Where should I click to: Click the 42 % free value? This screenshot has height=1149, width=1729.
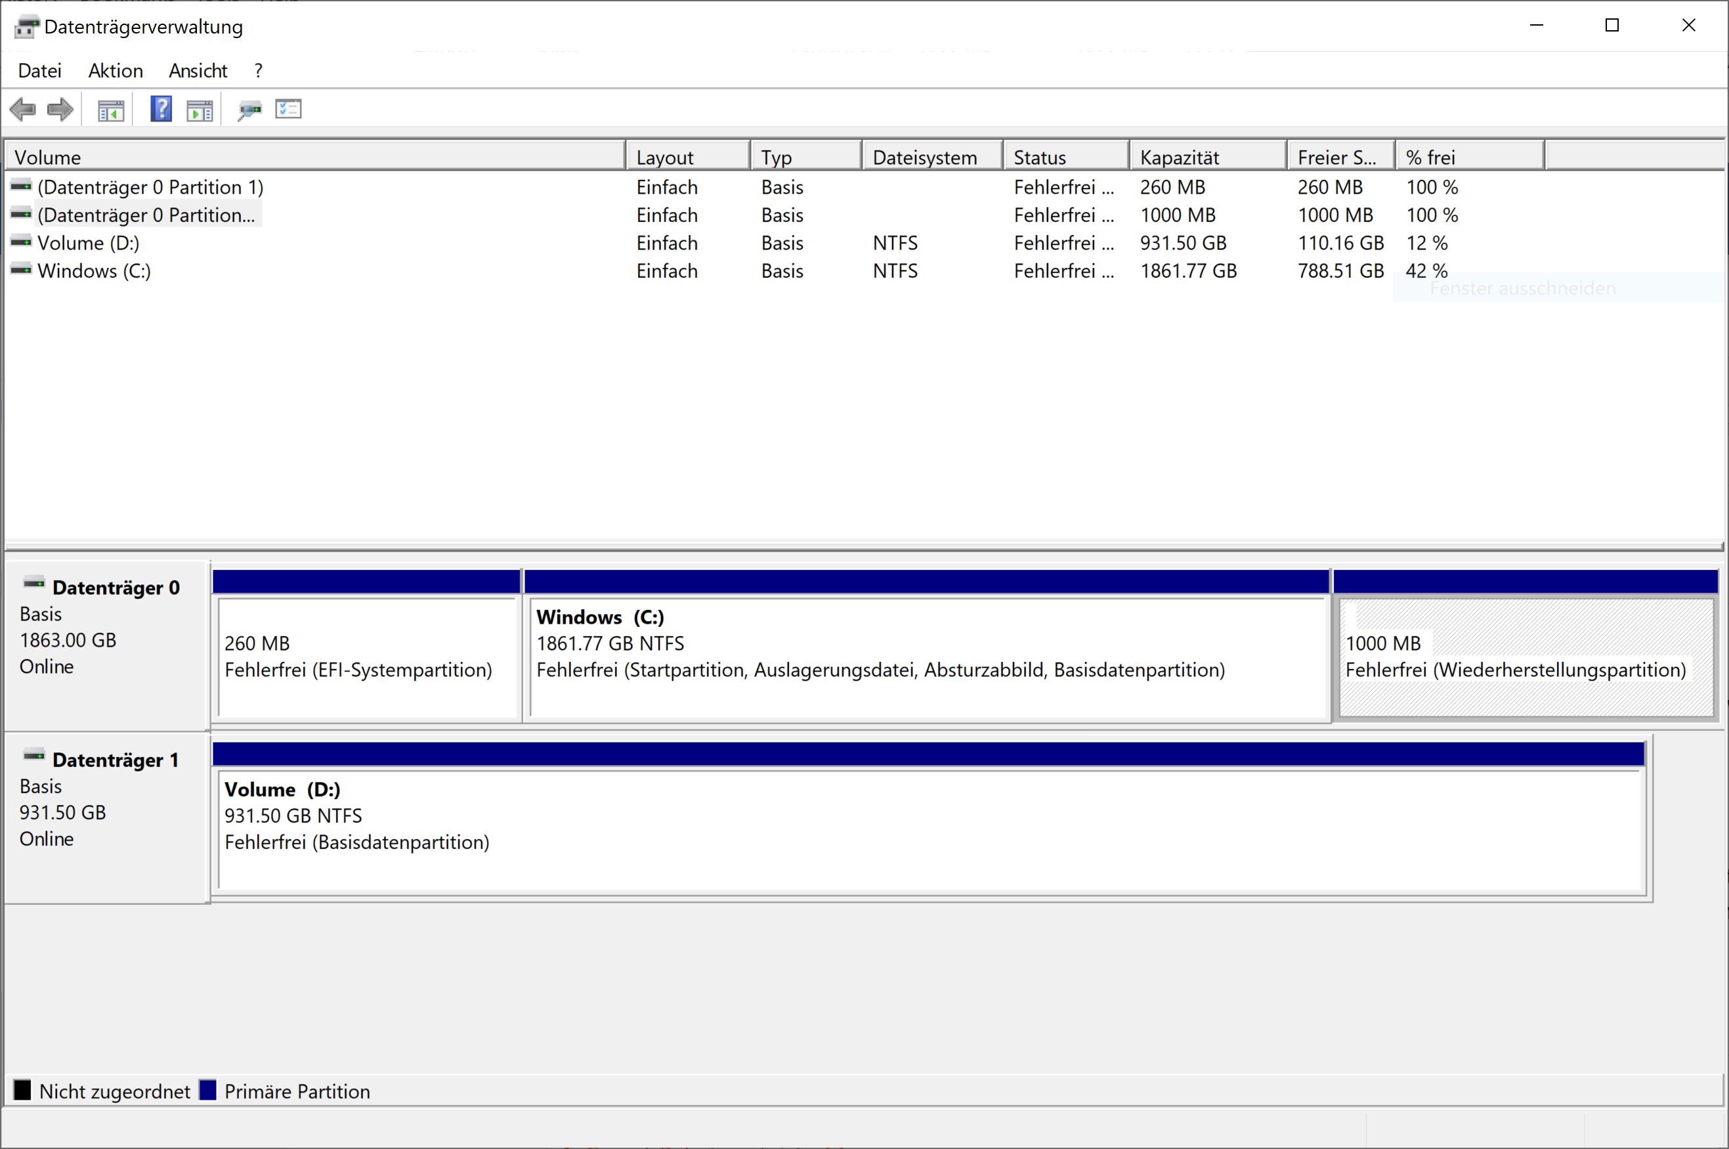coord(1426,271)
